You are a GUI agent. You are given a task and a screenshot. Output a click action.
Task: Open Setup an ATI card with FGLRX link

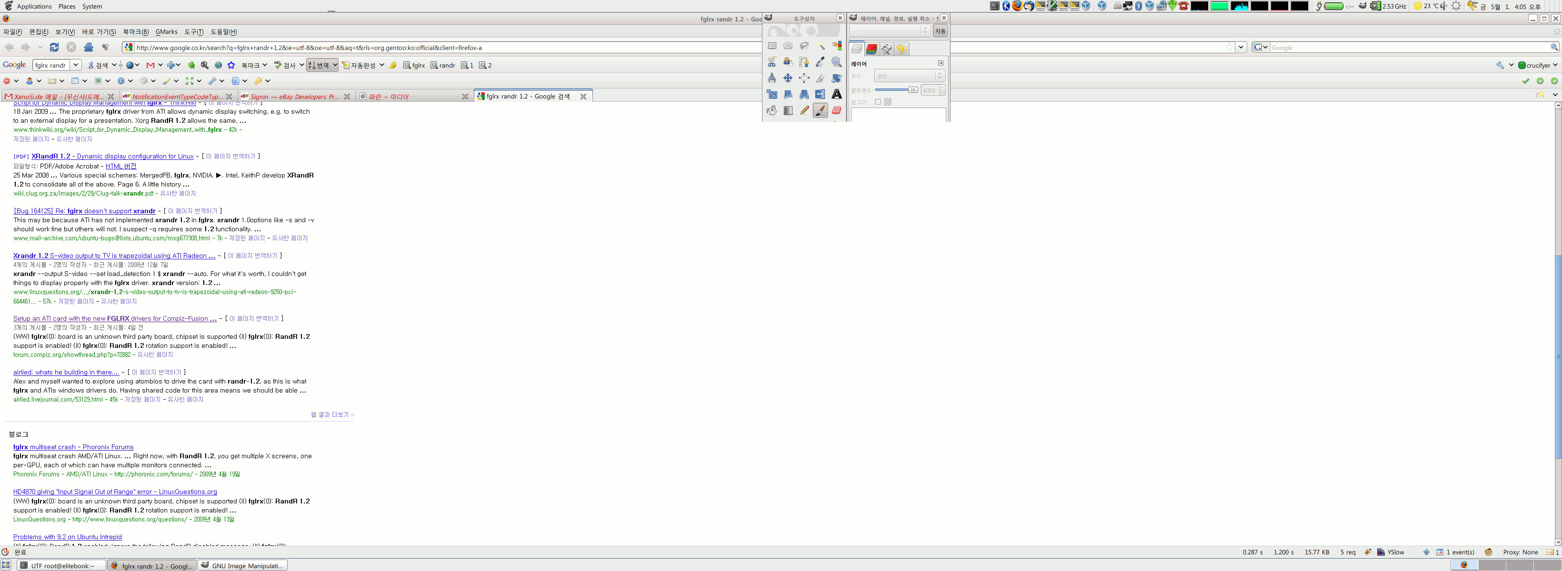click(115, 318)
